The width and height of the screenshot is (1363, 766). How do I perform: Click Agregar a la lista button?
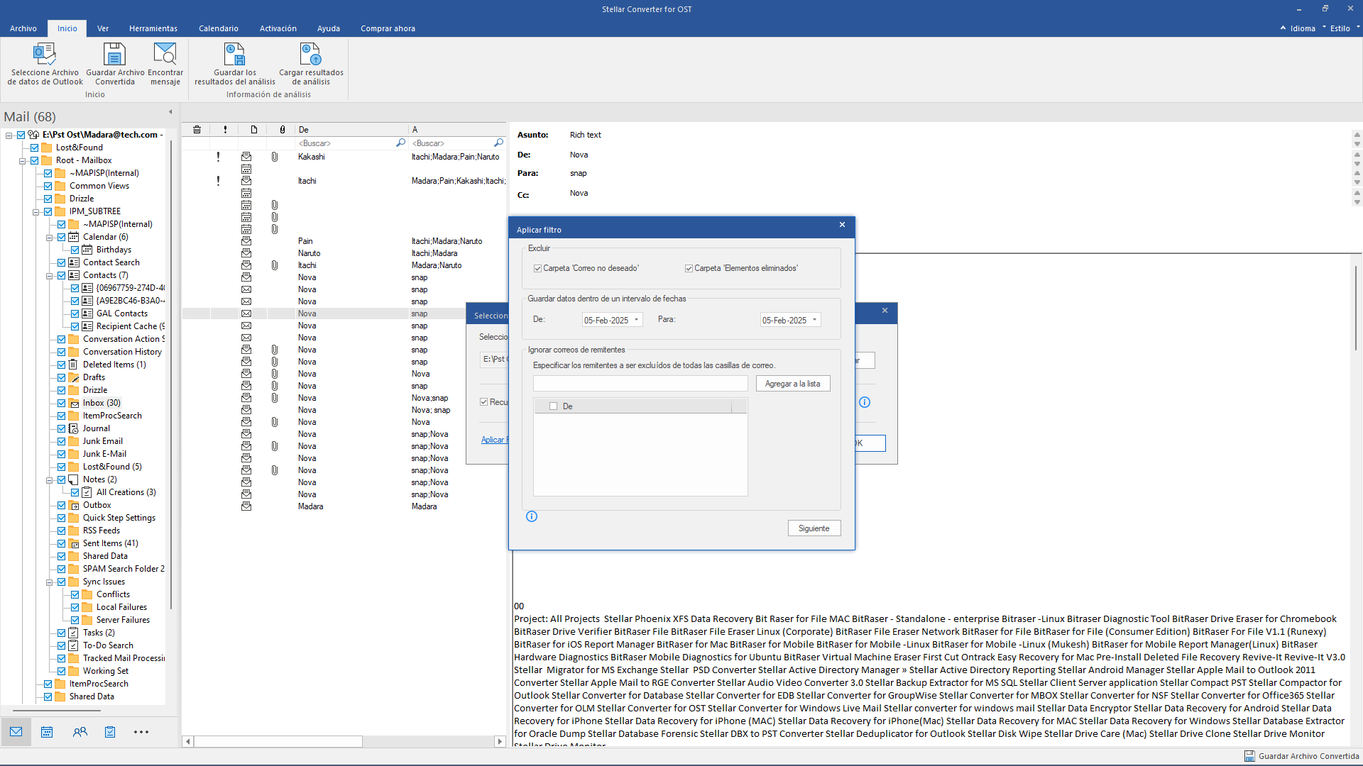(793, 384)
